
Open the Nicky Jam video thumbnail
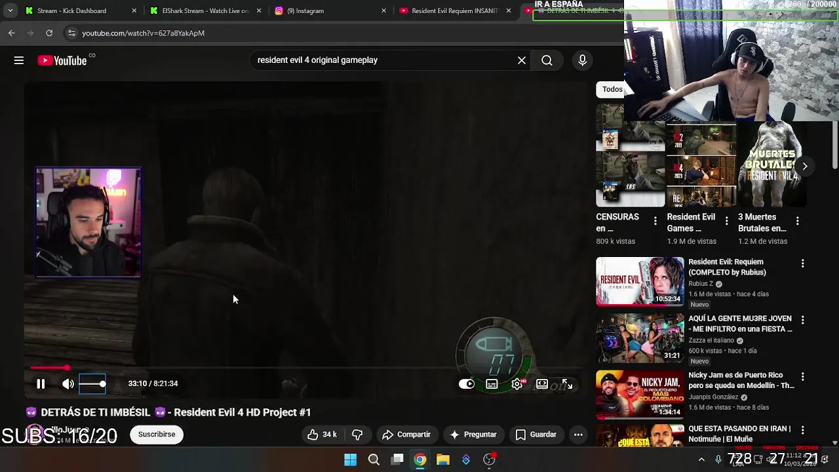pos(640,395)
